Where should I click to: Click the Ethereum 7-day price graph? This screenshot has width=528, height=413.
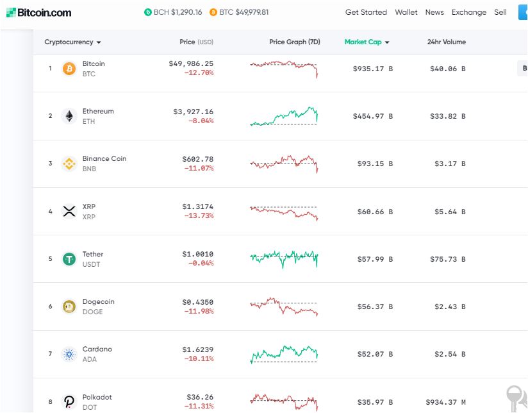(x=284, y=116)
